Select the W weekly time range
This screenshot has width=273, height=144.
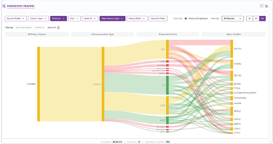coord(250,18)
